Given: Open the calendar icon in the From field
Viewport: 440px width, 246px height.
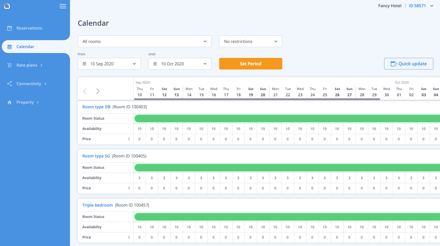Looking at the screenshot, I should click(x=85, y=64).
